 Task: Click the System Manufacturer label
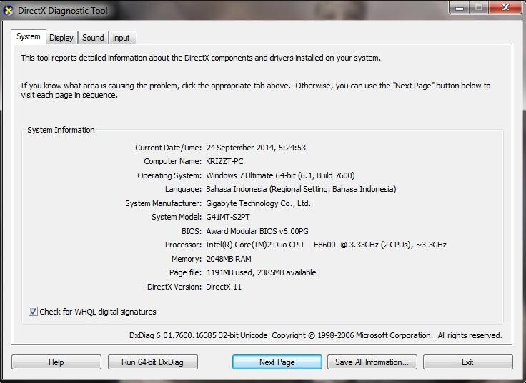coord(164,203)
